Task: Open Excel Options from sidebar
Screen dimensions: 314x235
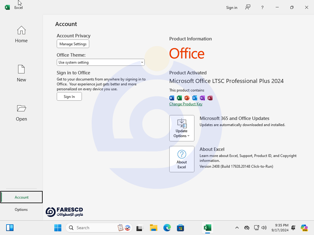Action: pyautogui.click(x=21, y=209)
